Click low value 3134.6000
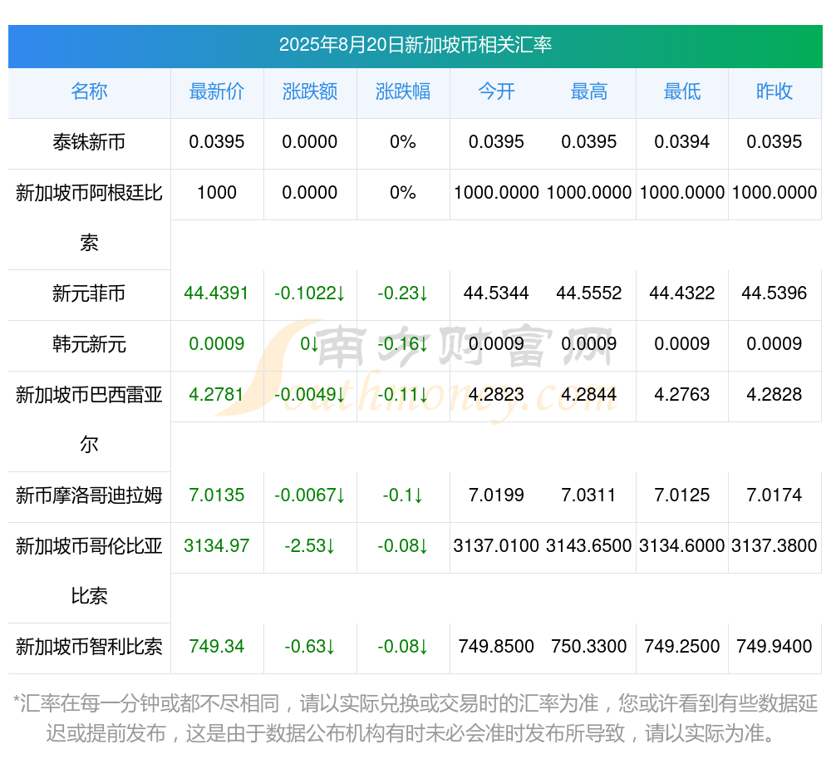 682,545
